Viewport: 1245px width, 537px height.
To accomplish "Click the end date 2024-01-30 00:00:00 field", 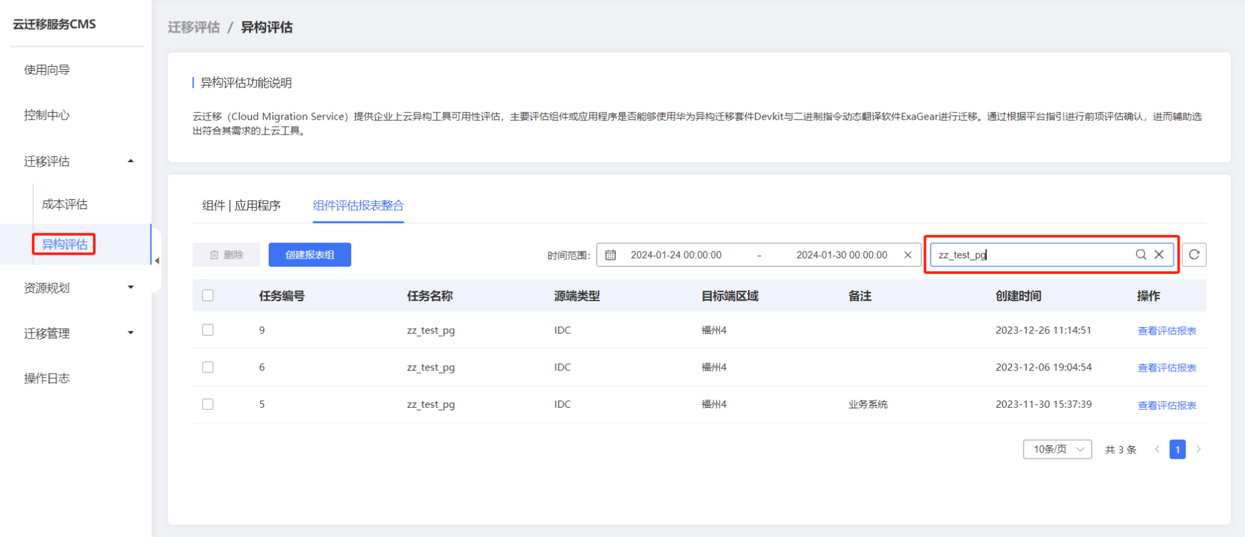I will tap(842, 255).
